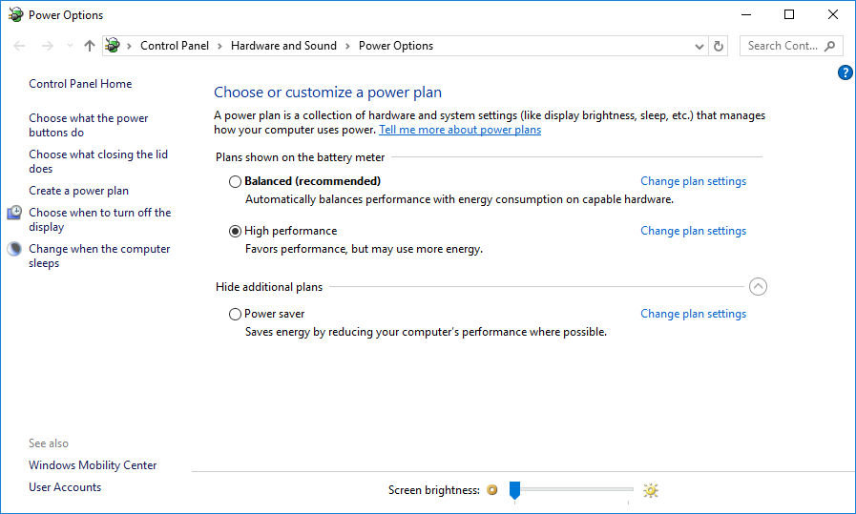Click the search magnifier icon
The width and height of the screenshot is (856, 514).
829,46
